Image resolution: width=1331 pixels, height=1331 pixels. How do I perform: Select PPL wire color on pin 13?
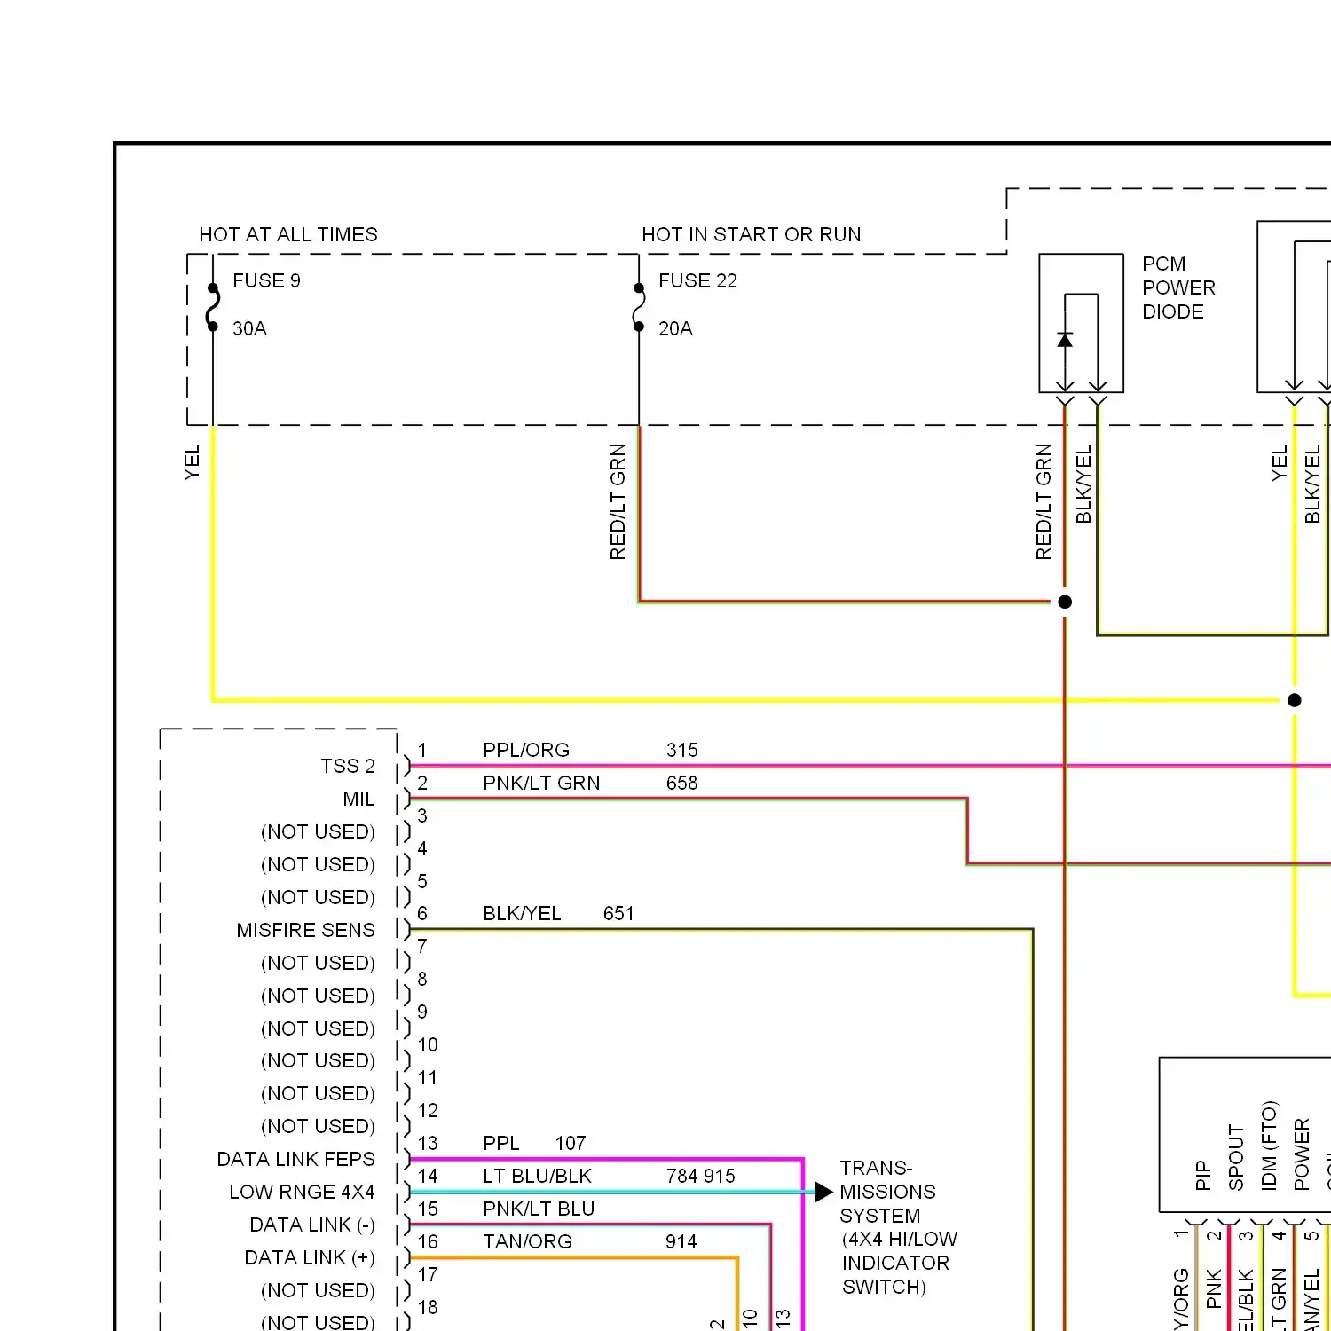(x=501, y=1143)
